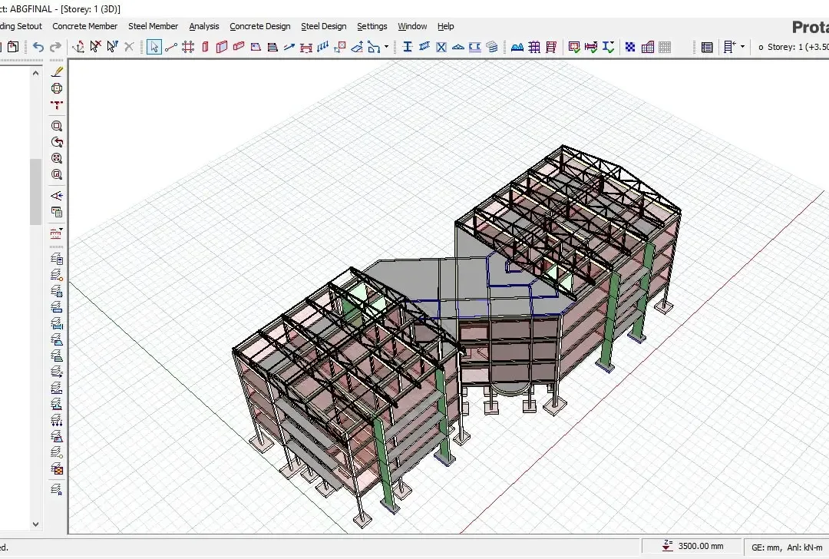Click the checkerboard mesh icon
Screen dimensions: 829x559
[630, 47]
